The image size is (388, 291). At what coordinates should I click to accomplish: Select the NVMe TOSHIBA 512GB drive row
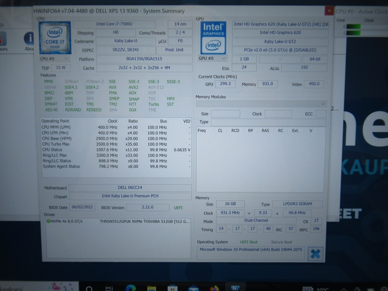pyautogui.click(x=118, y=221)
